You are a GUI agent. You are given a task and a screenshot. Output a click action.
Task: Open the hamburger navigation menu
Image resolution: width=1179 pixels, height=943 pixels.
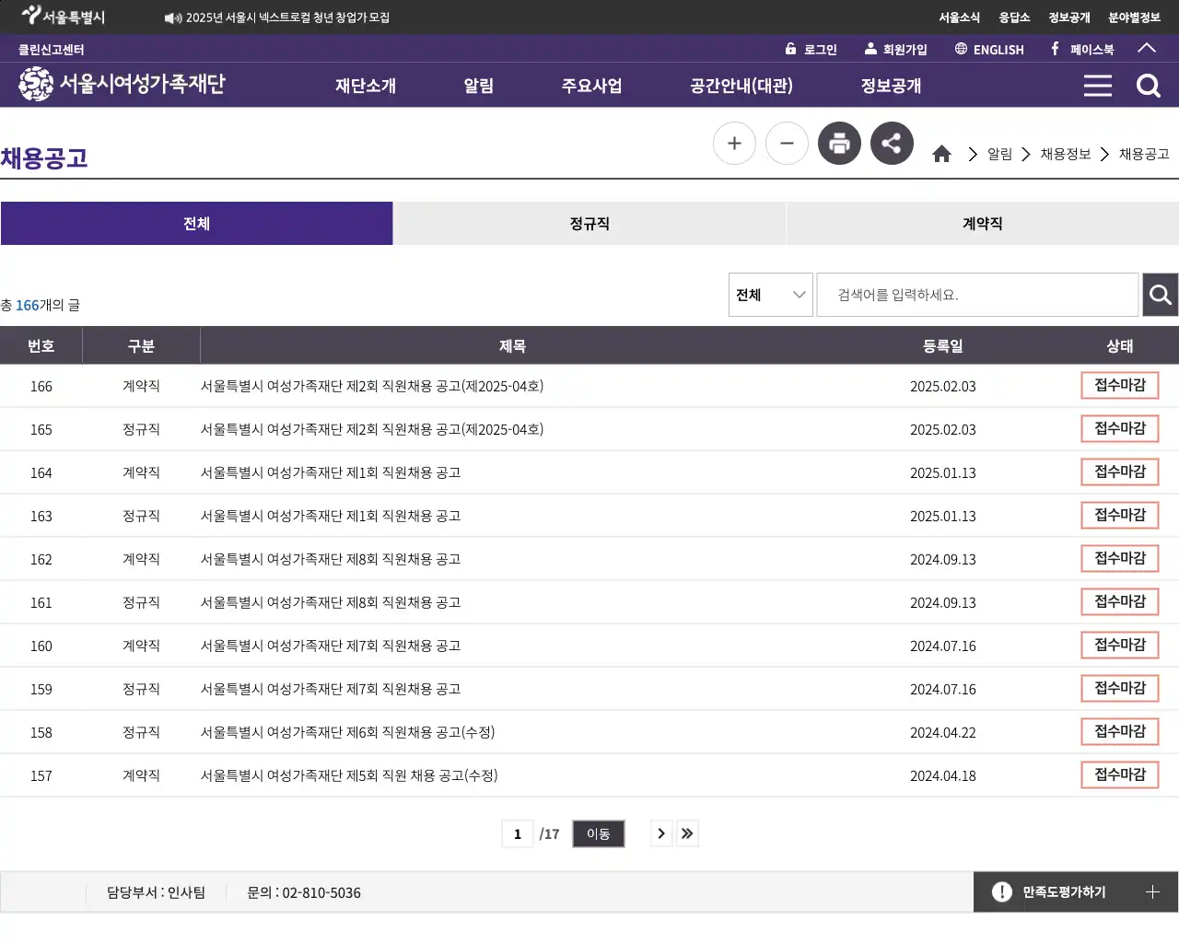tap(1097, 85)
